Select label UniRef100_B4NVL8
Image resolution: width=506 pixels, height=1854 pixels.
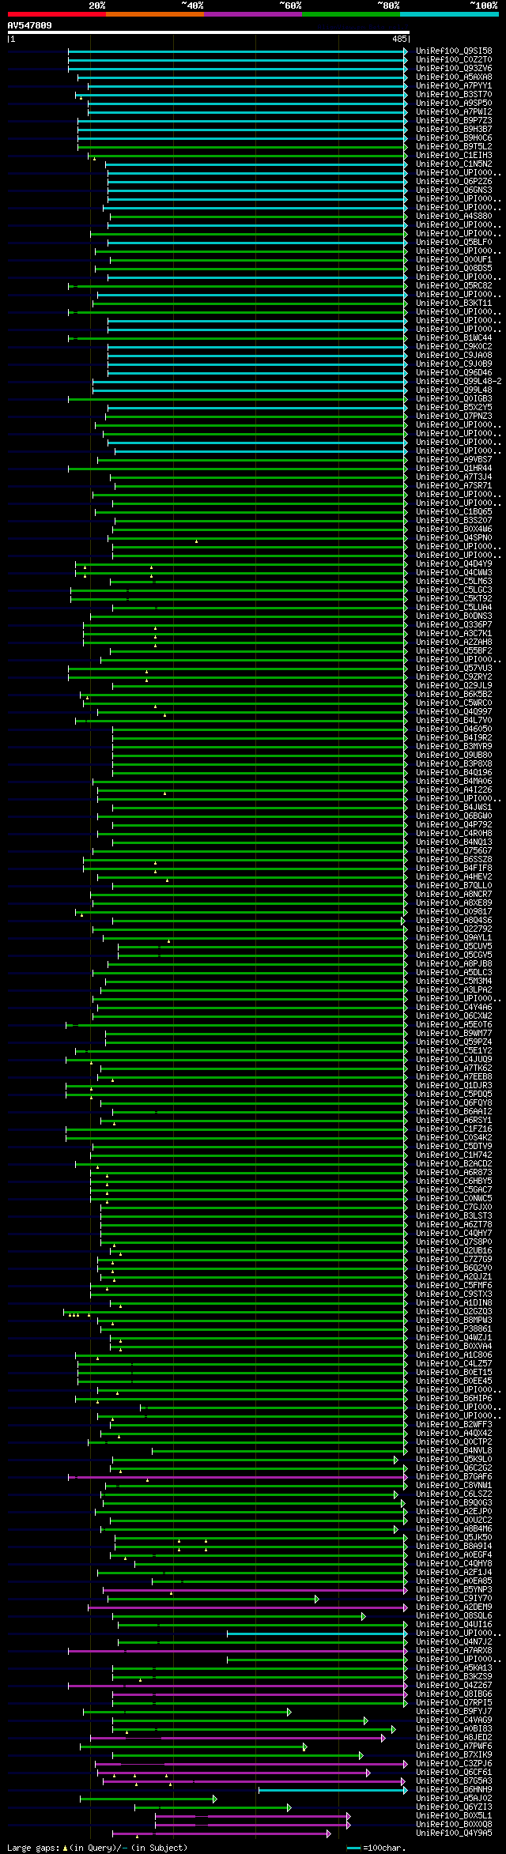454,1450
